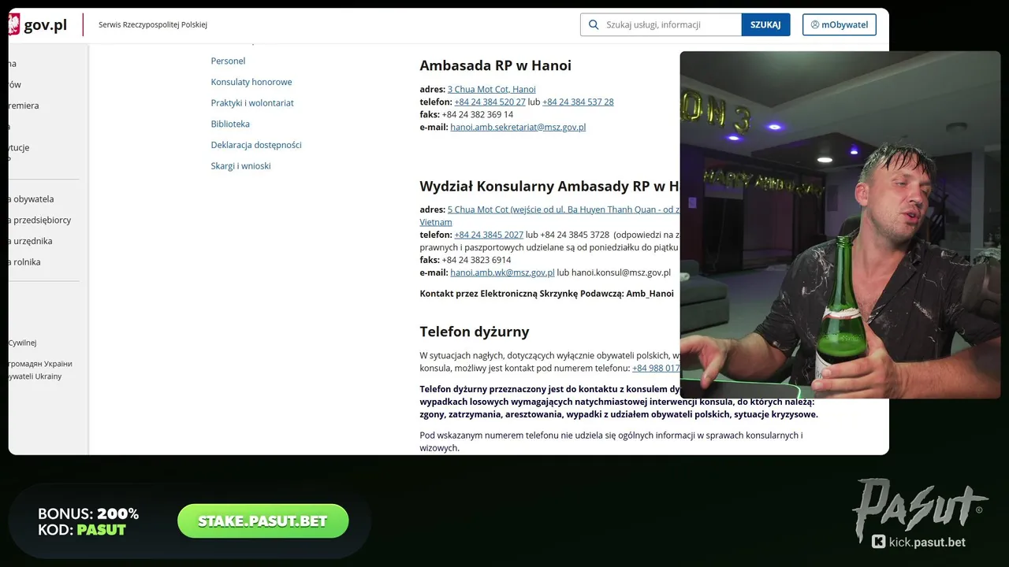Click the STAKE.PASUT.BET green button

262,521
